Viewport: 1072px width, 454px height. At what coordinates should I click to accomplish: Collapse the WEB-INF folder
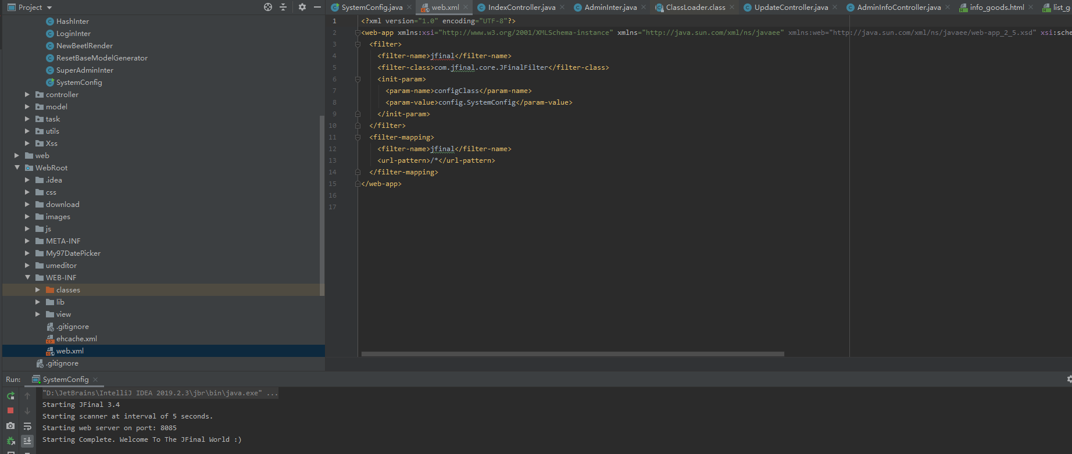(27, 277)
